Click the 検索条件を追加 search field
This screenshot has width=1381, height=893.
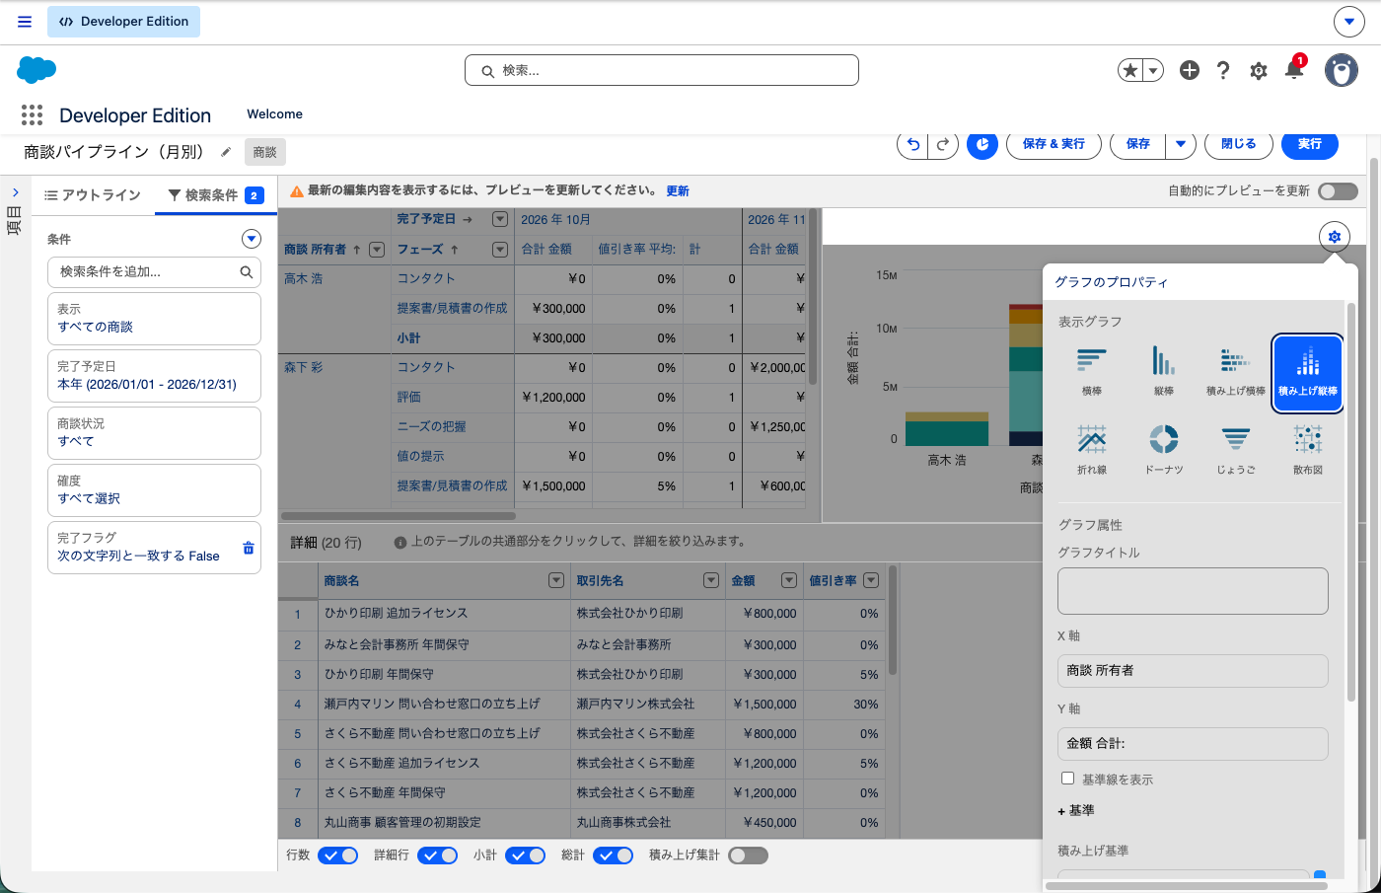154,271
